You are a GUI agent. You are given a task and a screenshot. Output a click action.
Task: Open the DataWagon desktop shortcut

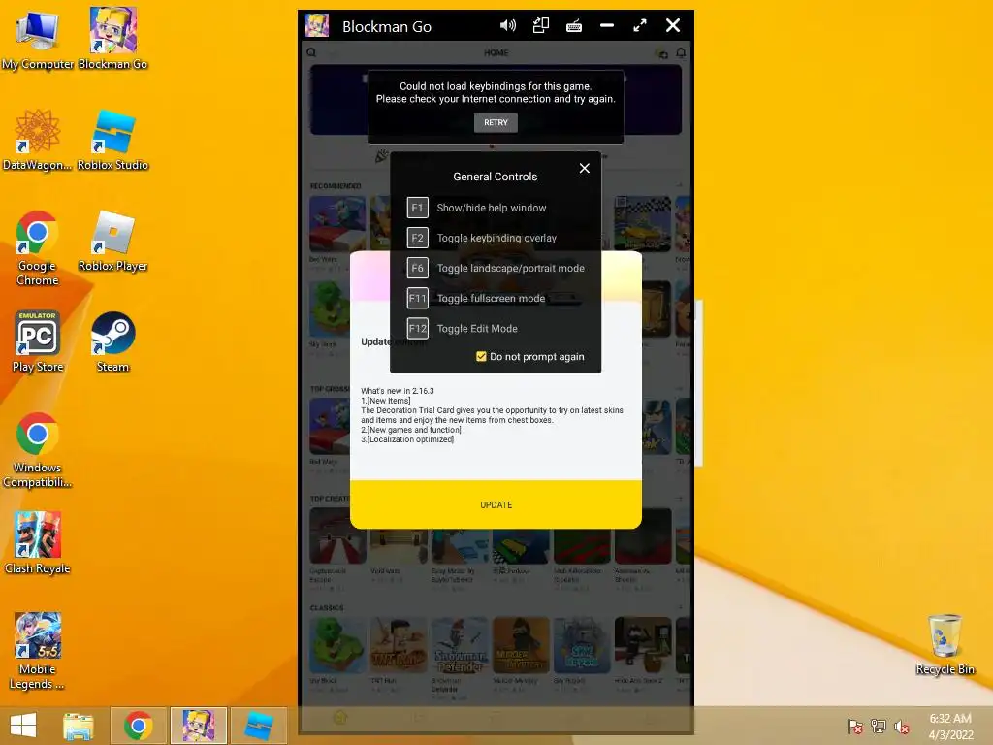coord(38,140)
